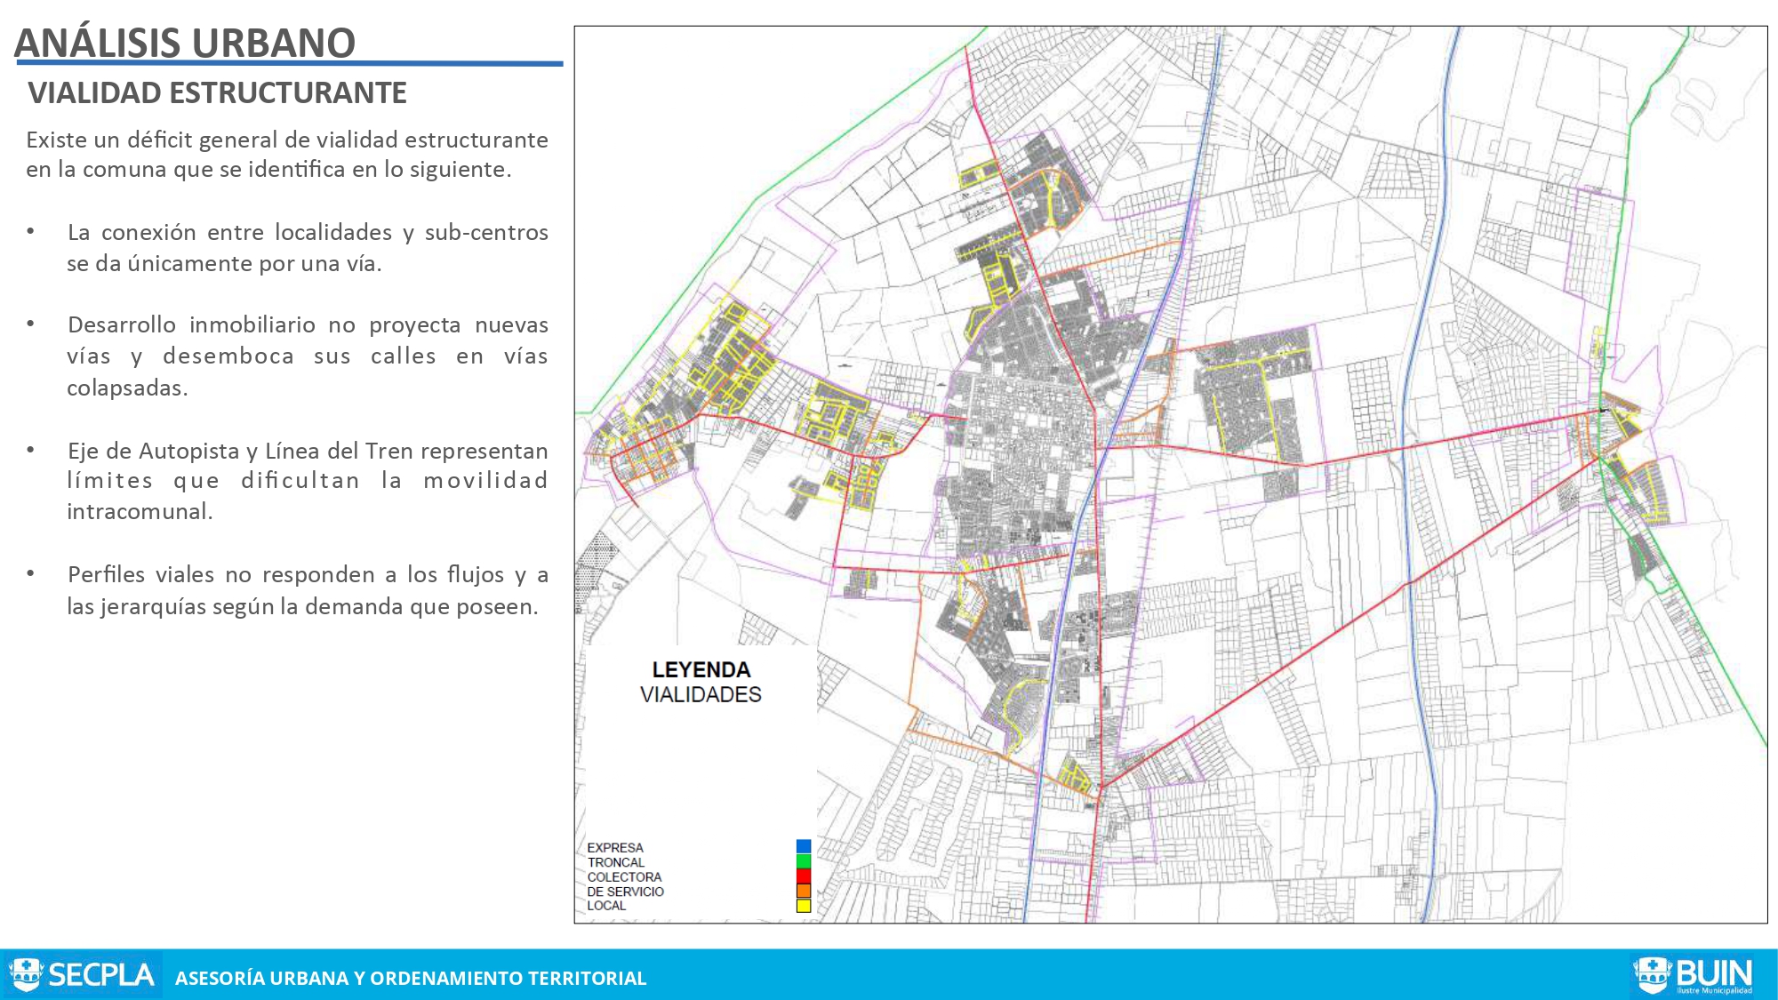Click the ANÁLISIS URBANO slide title
Viewport: 1778px width, 1000px height.
pos(185,43)
